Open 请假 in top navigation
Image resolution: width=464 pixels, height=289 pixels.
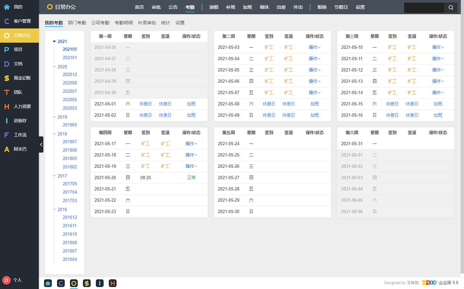click(x=214, y=7)
